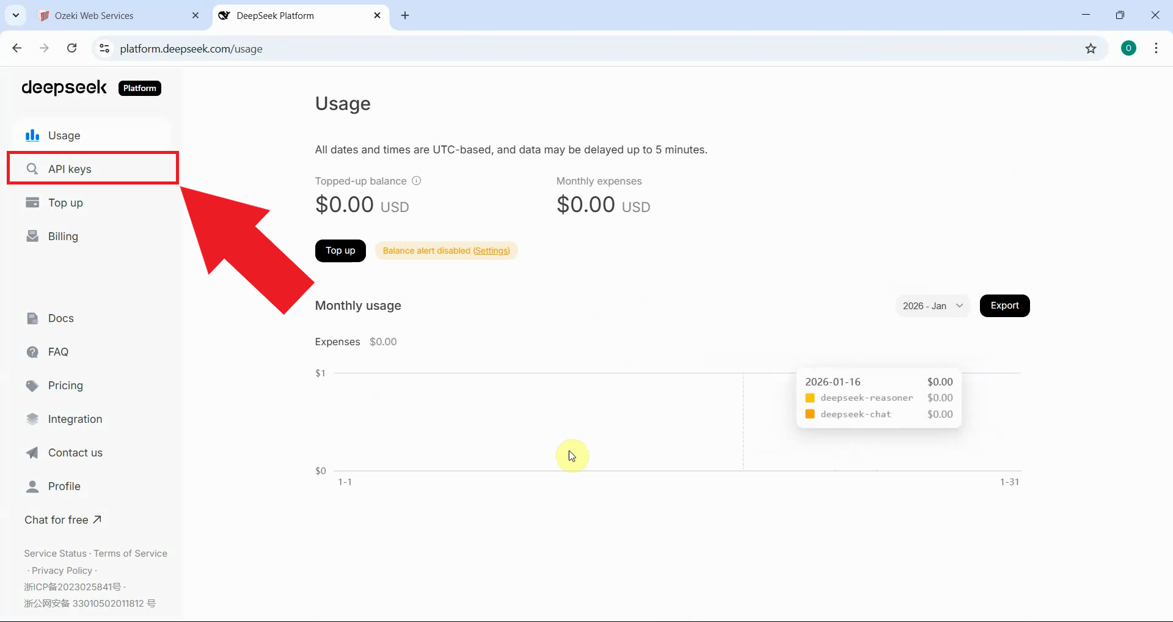The width and height of the screenshot is (1173, 622).
Task: Open the Chrome account profile menu
Action: 1128,48
